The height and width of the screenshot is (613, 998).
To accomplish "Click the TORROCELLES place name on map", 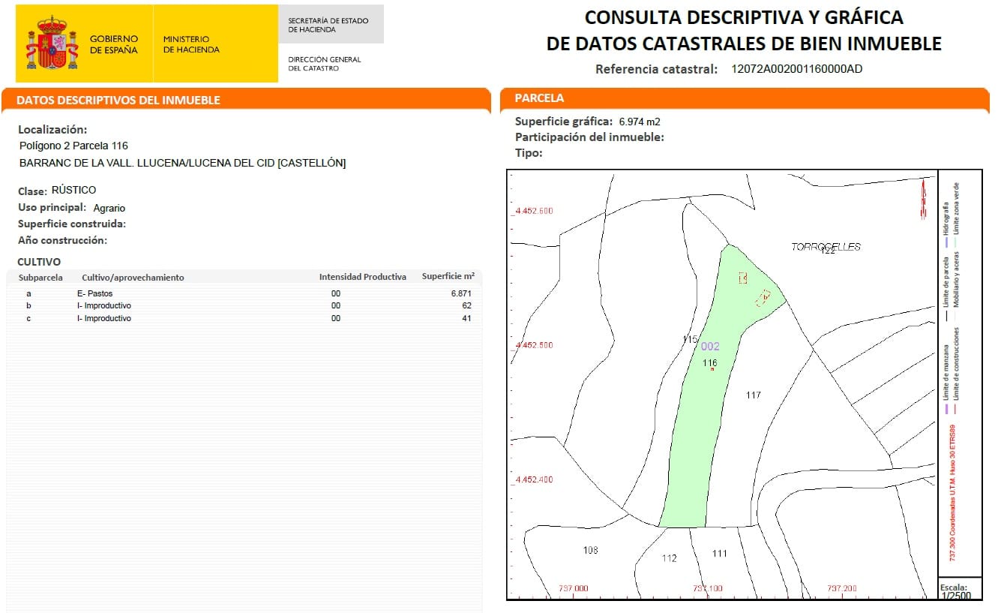I will coord(826,247).
